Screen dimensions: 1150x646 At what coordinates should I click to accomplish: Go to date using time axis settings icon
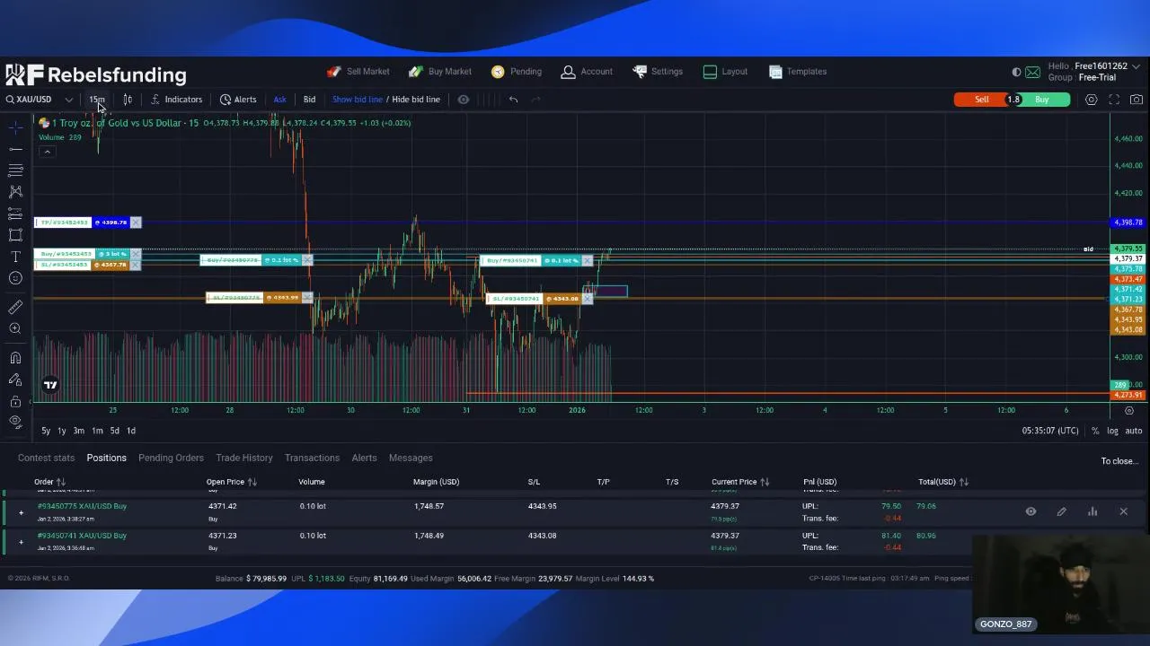tap(1129, 410)
